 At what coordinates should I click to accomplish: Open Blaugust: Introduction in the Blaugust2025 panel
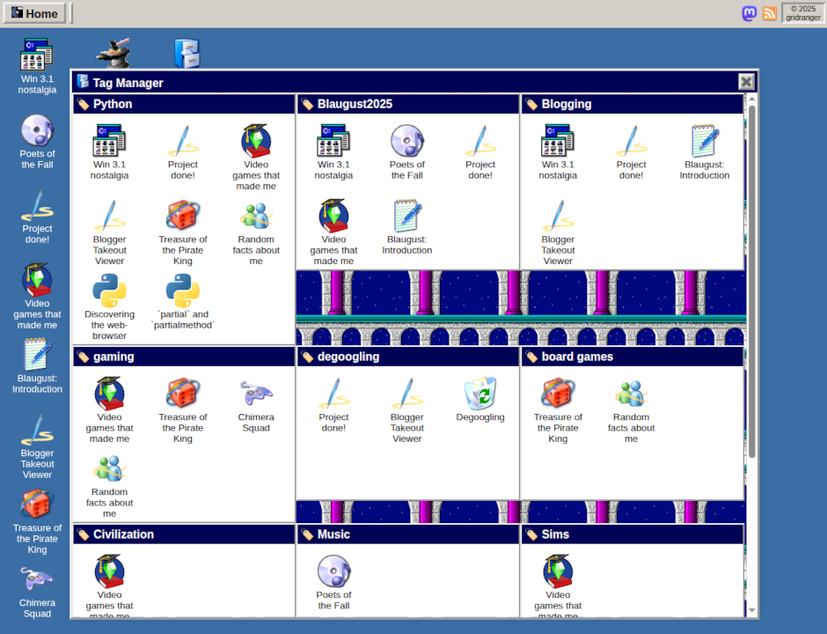(x=406, y=227)
